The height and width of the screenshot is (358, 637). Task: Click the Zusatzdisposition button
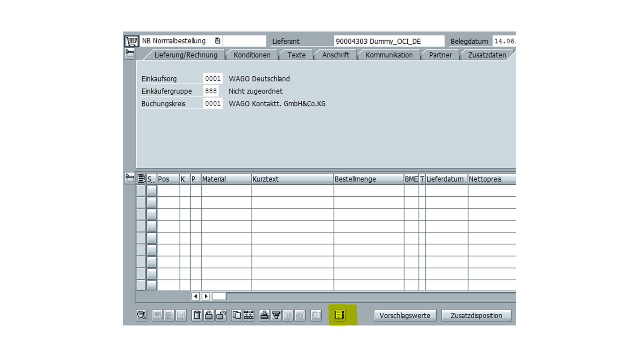(476, 315)
